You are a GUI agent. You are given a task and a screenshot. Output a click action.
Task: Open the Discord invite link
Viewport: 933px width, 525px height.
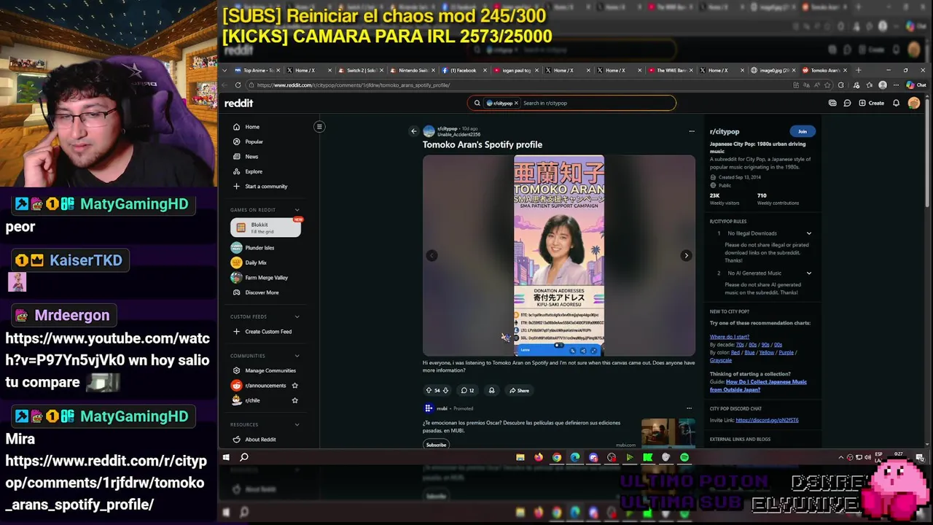click(x=767, y=420)
